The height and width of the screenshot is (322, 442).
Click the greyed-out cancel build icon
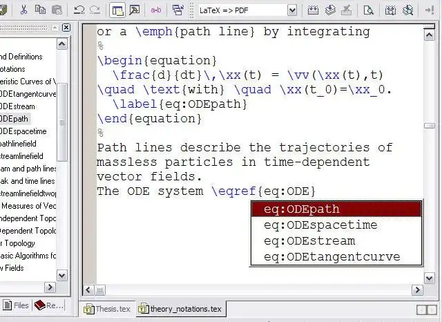346,10
